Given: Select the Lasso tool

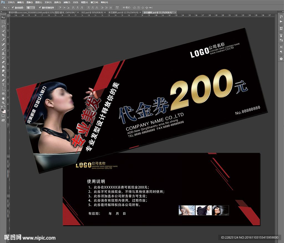Looking at the screenshot, I should (x=3, y=26).
